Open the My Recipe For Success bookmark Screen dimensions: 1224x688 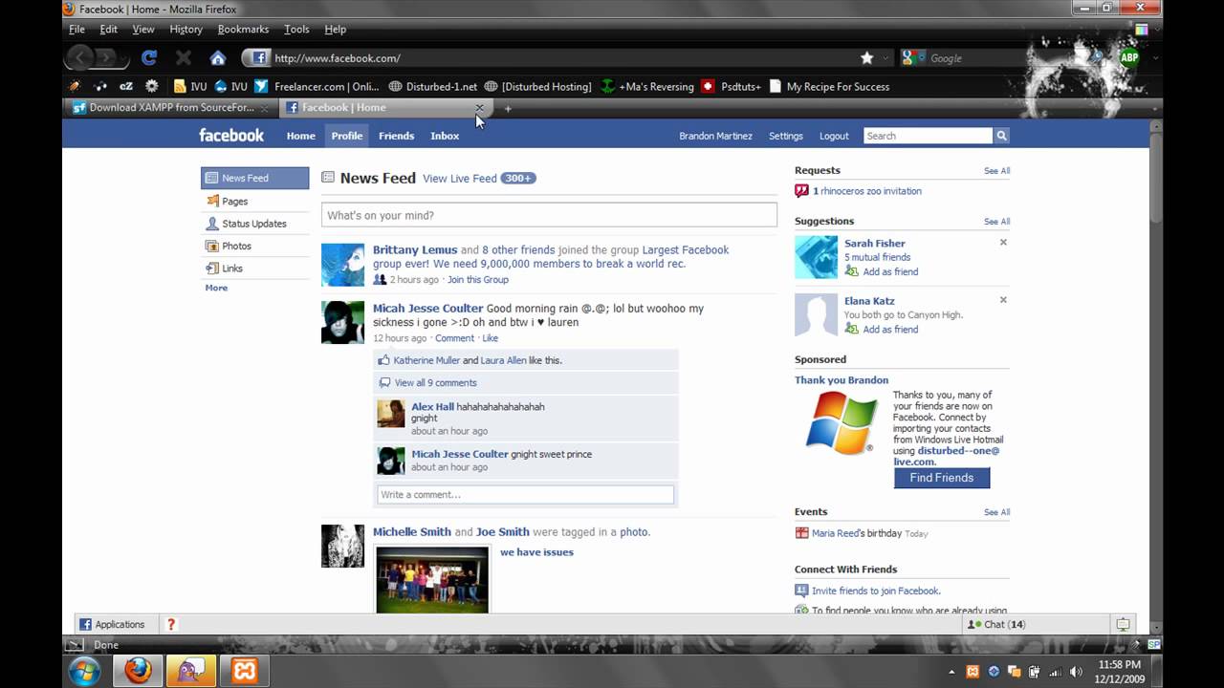click(829, 86)
